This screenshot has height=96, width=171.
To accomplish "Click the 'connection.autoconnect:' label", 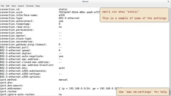I will pyautogui.click(x=17, y=21).
